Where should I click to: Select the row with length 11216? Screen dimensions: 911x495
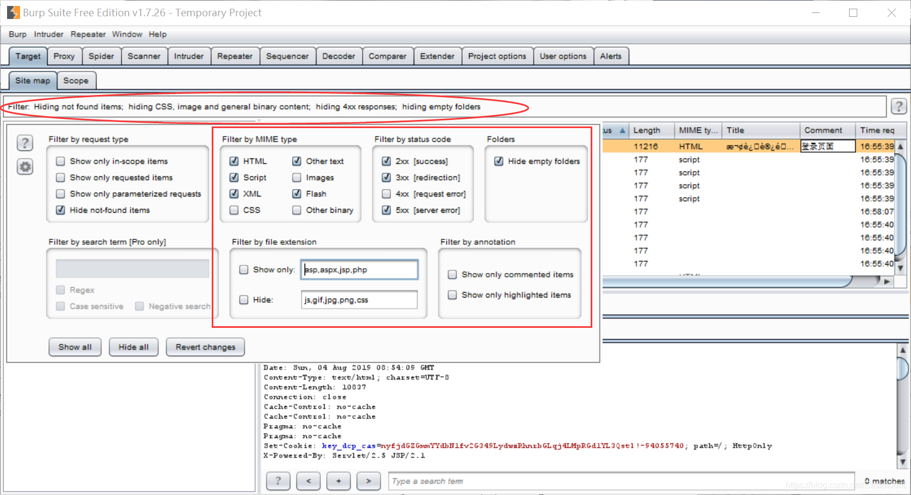748,147
